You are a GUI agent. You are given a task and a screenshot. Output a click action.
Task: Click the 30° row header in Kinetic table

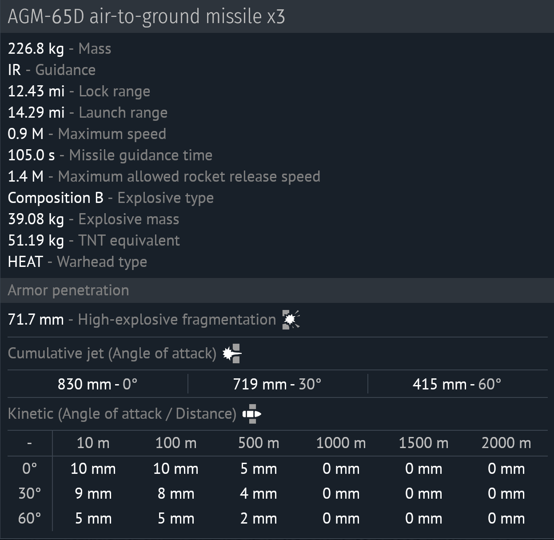click(29, 493)
